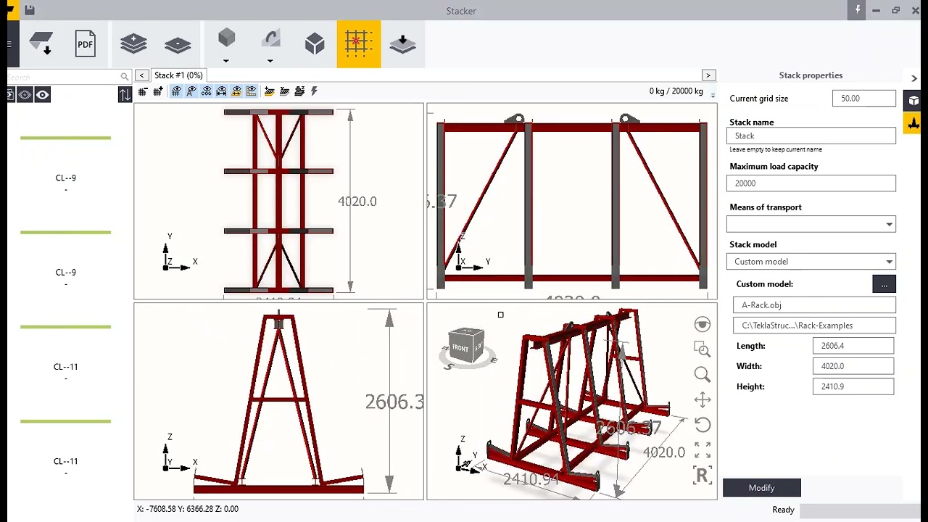Browse custom model with the ... button
Viewport: 928px width, 522px height.
click(x=884, y=284)
